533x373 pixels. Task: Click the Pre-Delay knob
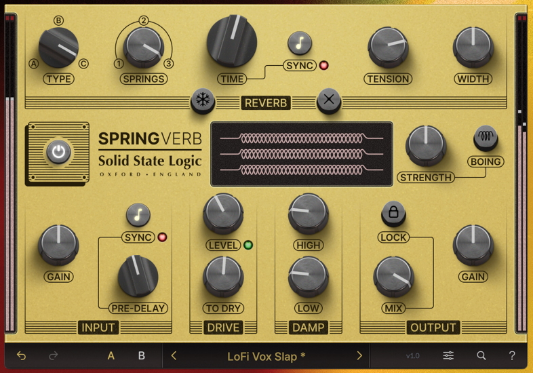[138, 276]
